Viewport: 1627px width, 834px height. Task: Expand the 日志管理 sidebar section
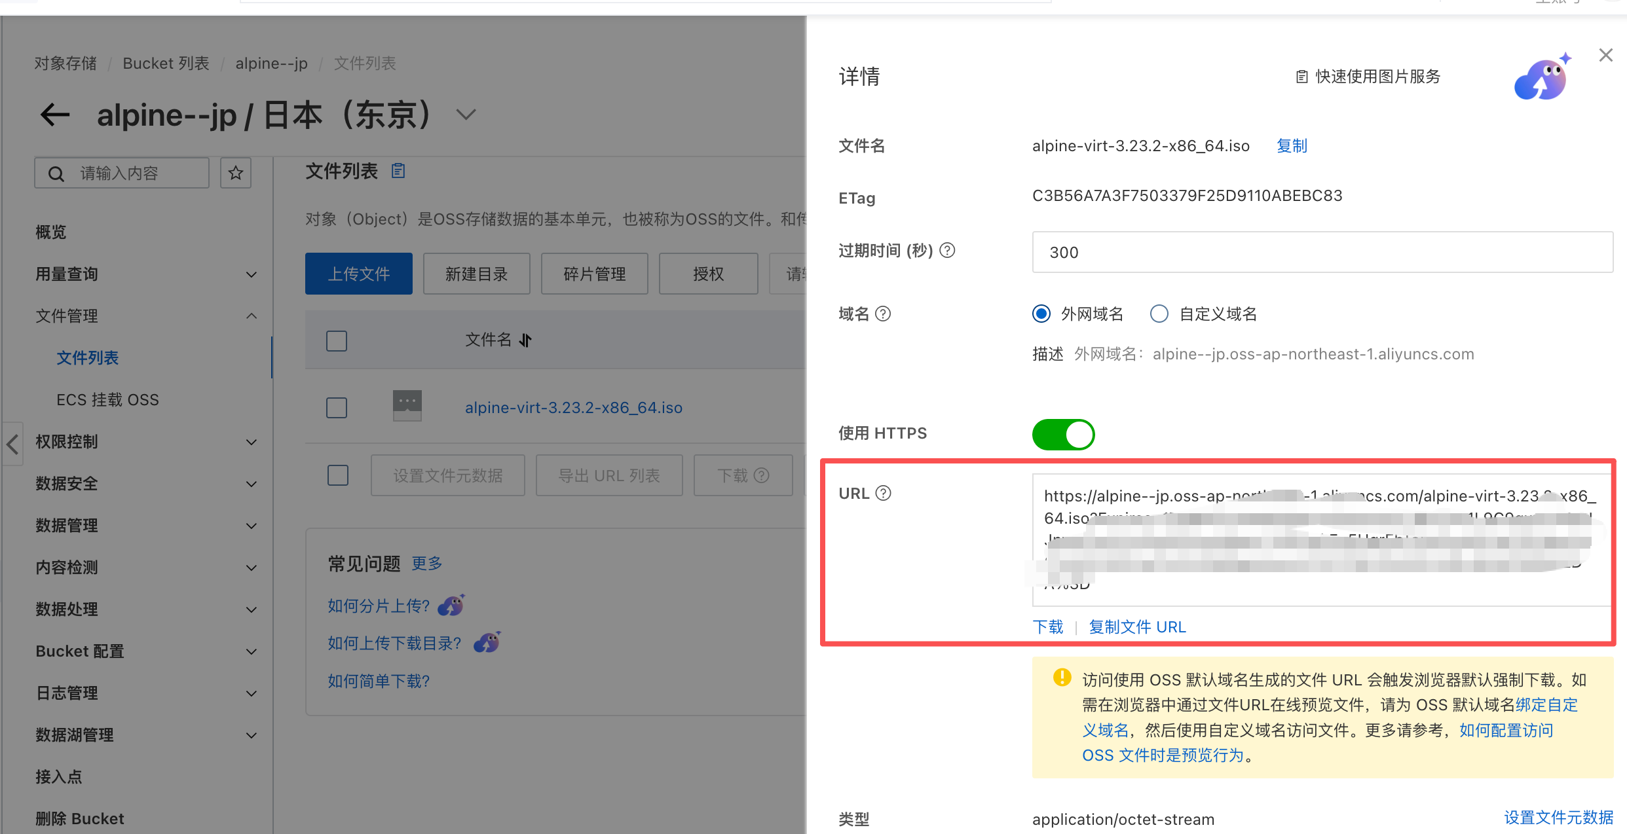click(x=251, y=693)
